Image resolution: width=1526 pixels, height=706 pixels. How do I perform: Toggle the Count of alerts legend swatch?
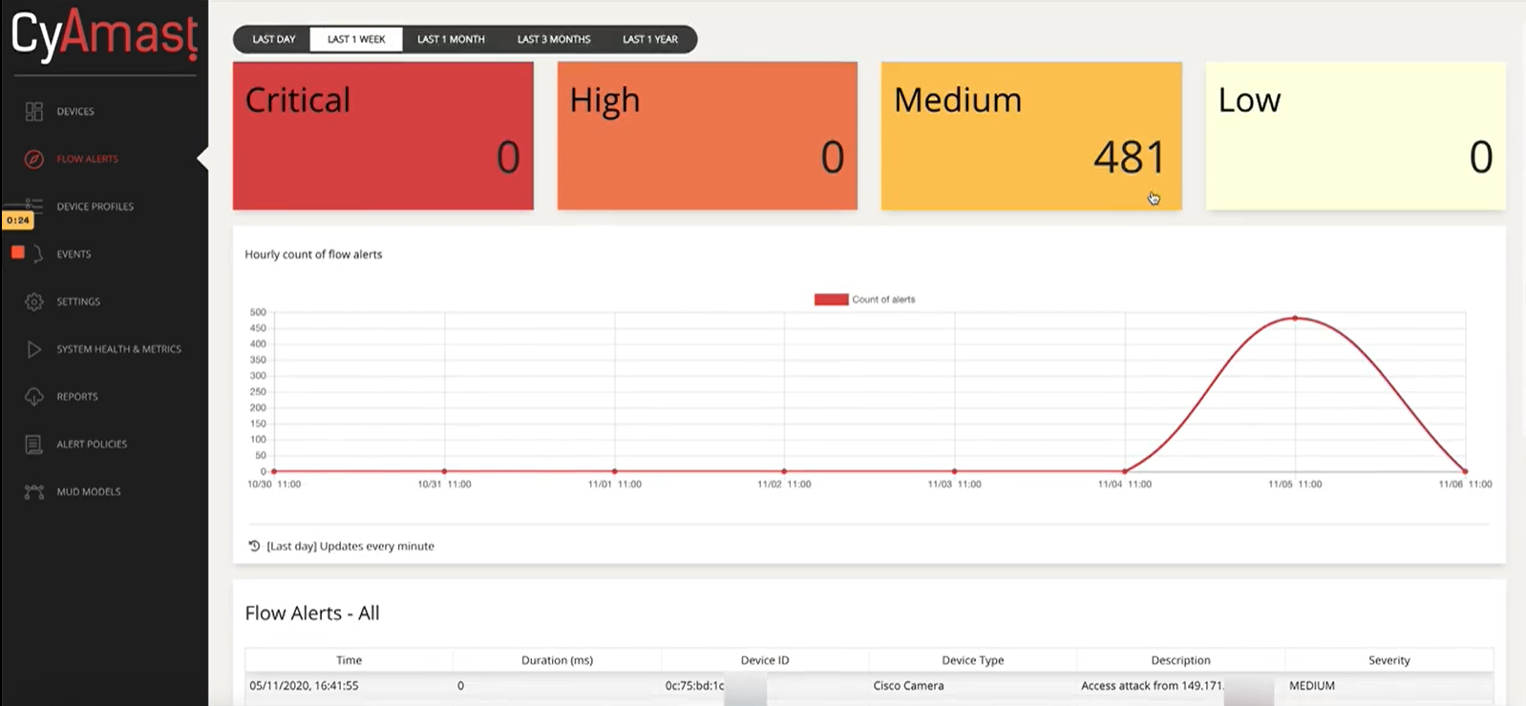pyautogui.click(x=831, y=300)
